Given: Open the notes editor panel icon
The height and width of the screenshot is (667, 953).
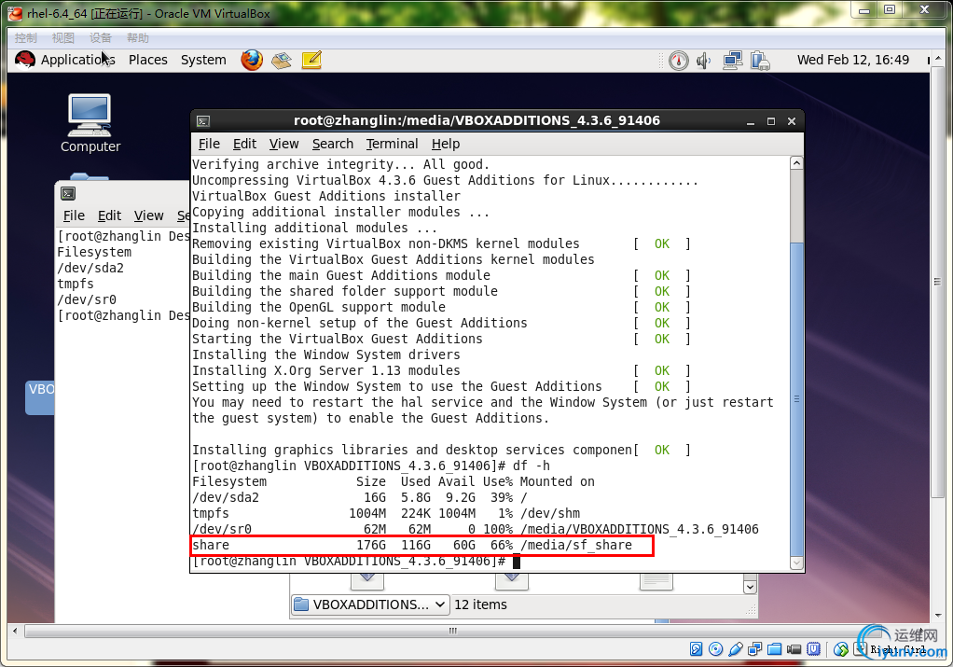Looking at the screenshot, I should pos(311,60).
